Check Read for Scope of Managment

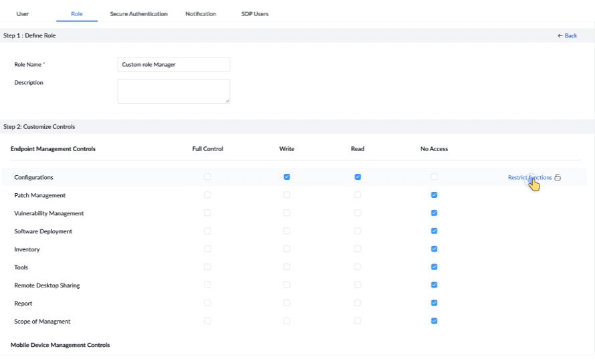pos(358,321)
